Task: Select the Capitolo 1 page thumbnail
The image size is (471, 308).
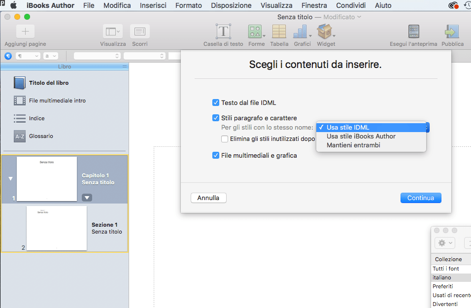Action: coord(47,179)
